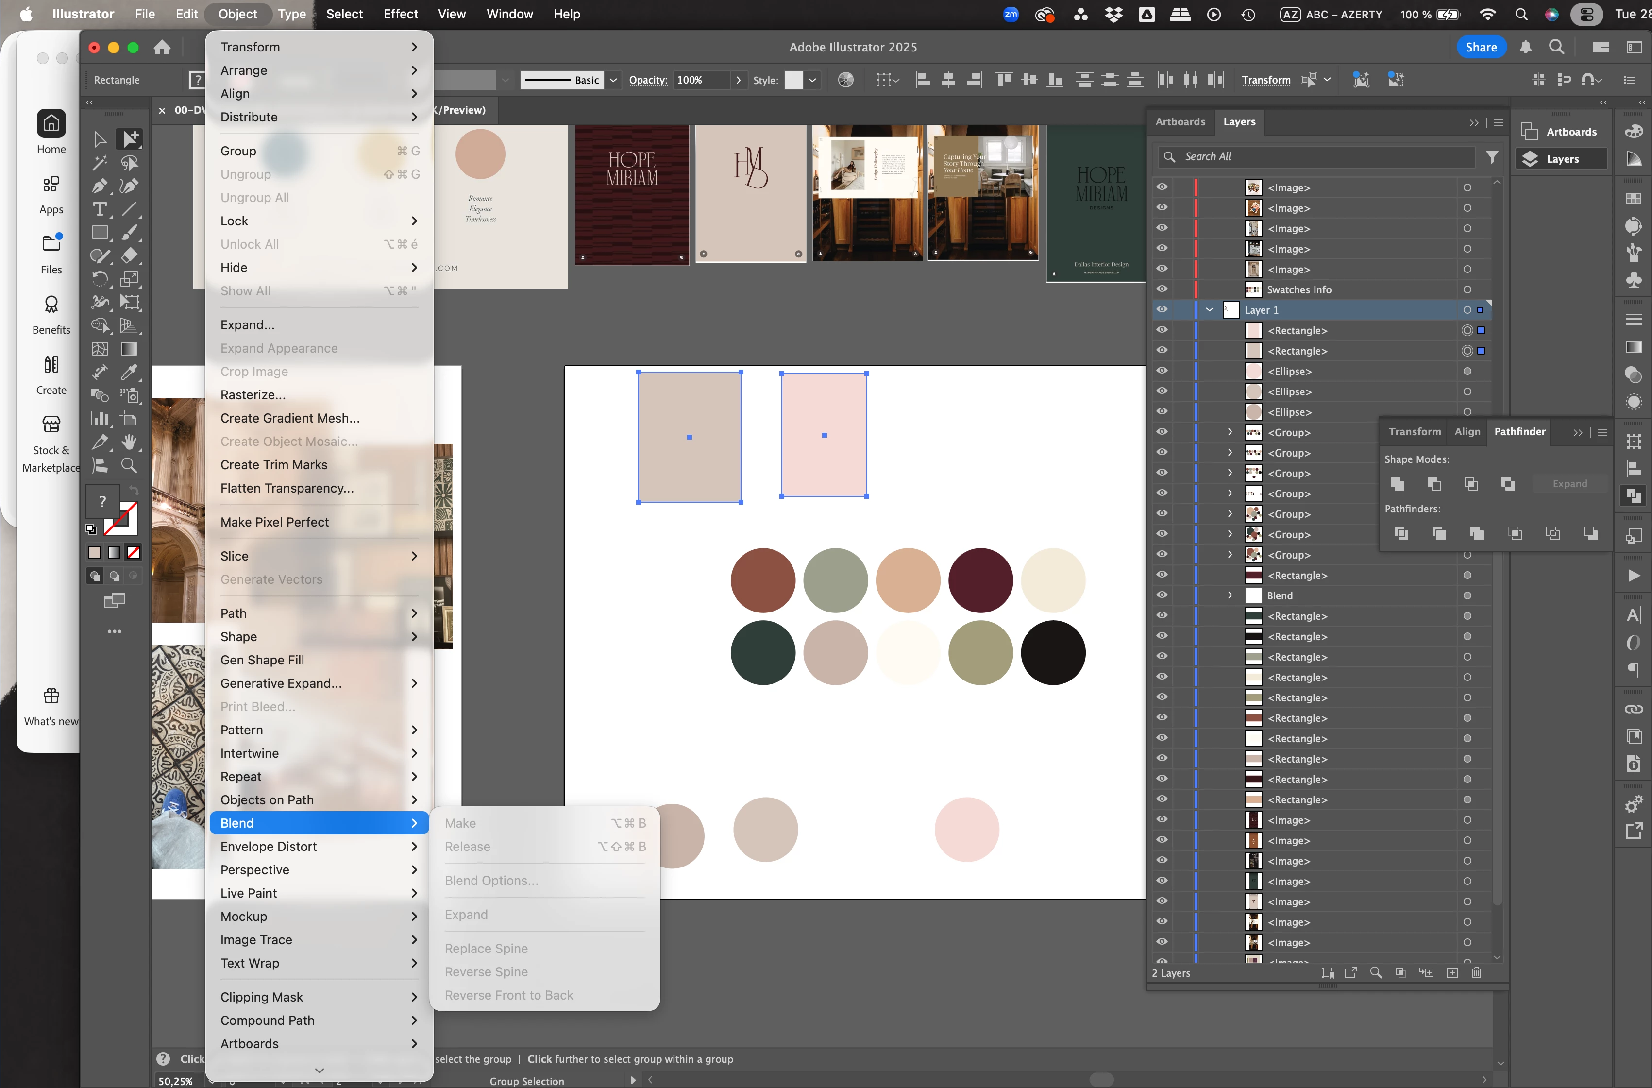Expand the Blend layer item
The width and height of the screenshot is (1652, 1088).
pos(1230,595)
